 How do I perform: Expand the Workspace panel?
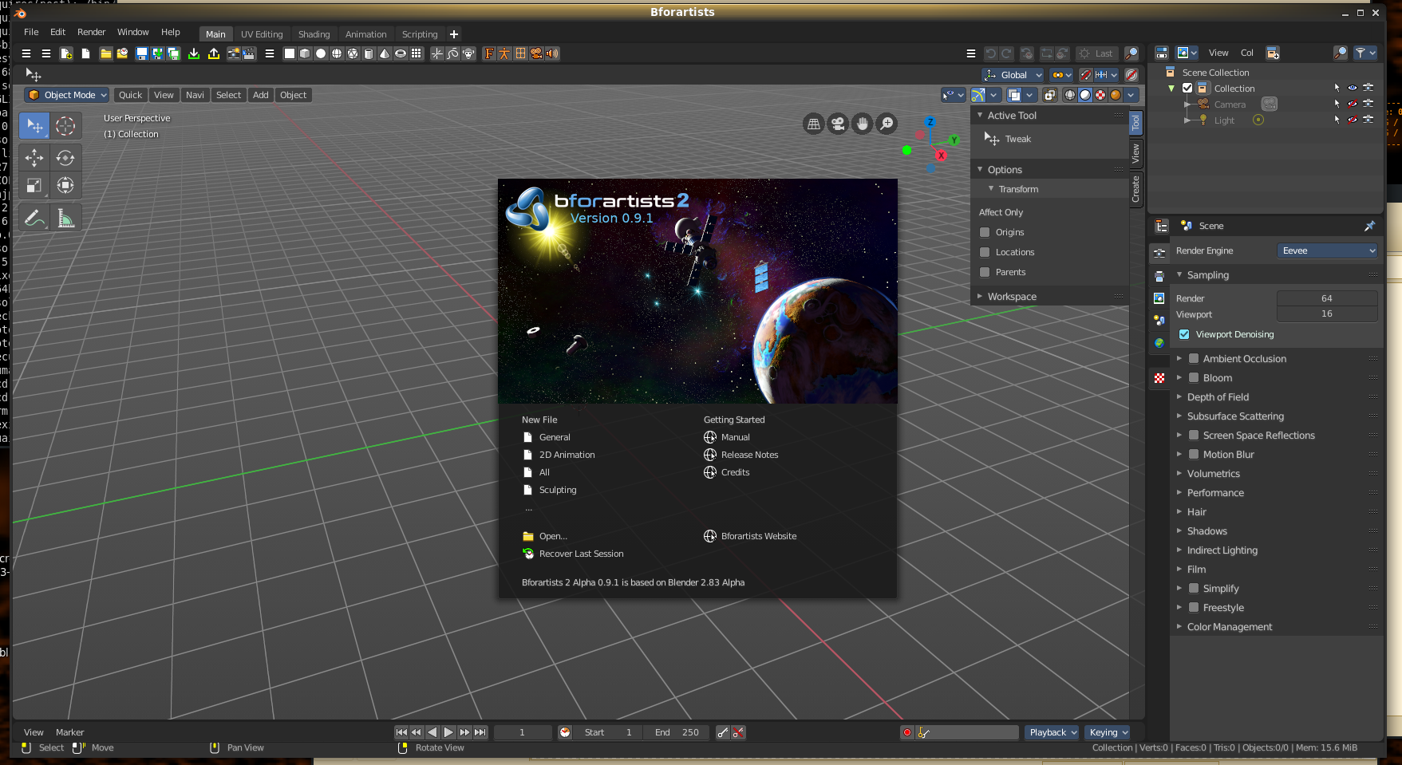[x=1012, y=297]
